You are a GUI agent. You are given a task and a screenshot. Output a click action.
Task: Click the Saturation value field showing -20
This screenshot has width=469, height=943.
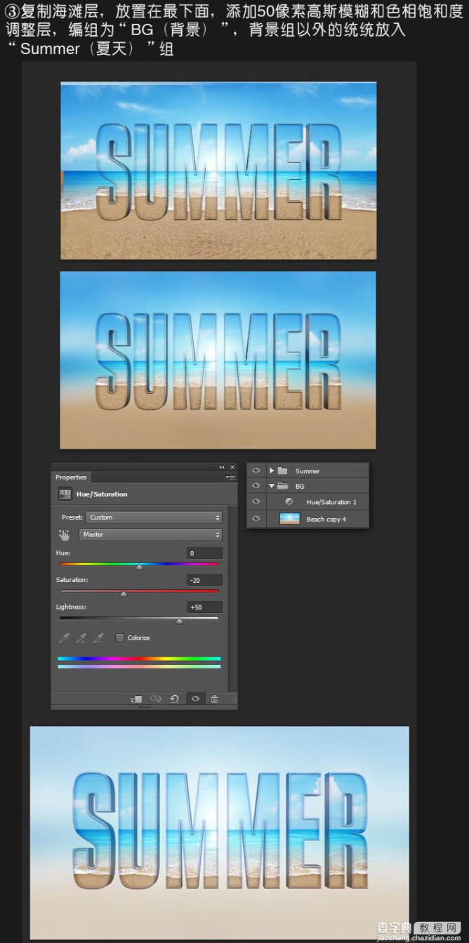pos(205,580)
